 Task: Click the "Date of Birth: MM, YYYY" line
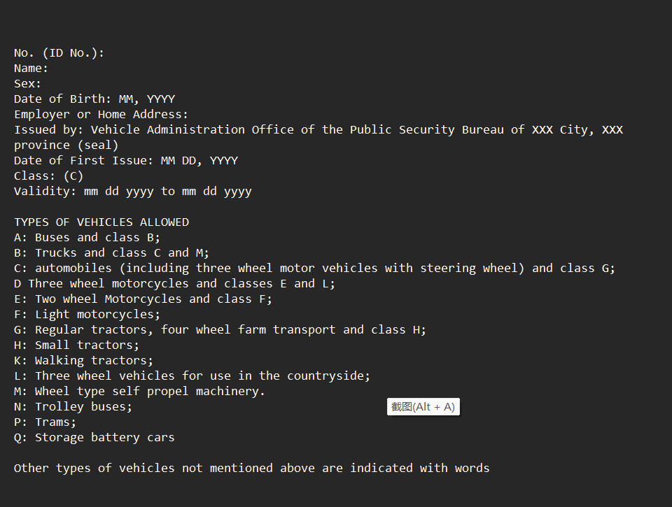point(94,99)
